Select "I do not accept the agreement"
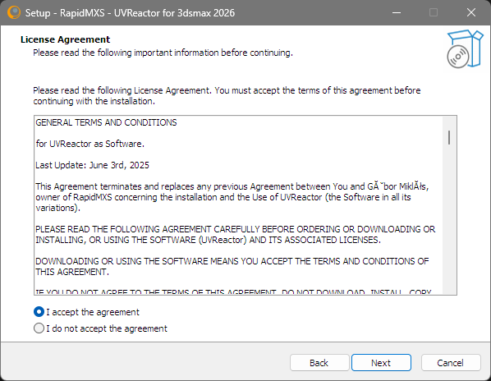 click(x=39, y=328)
